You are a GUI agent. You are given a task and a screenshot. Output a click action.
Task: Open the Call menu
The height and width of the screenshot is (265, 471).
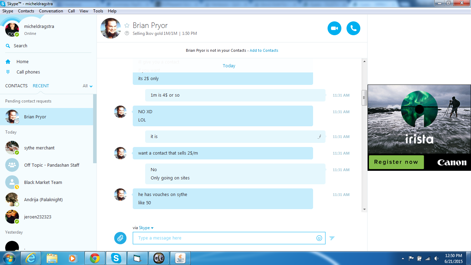pyautogui.click(x=71, y=11)
